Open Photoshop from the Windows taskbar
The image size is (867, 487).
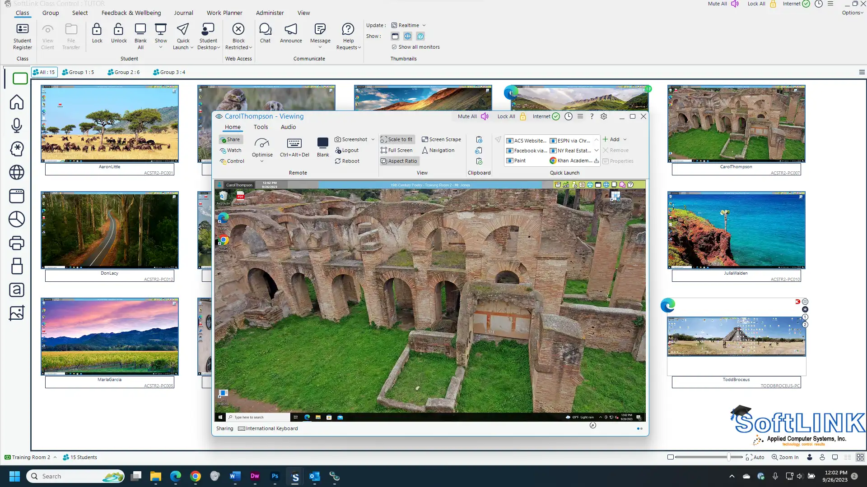click(x=275, y=476)
